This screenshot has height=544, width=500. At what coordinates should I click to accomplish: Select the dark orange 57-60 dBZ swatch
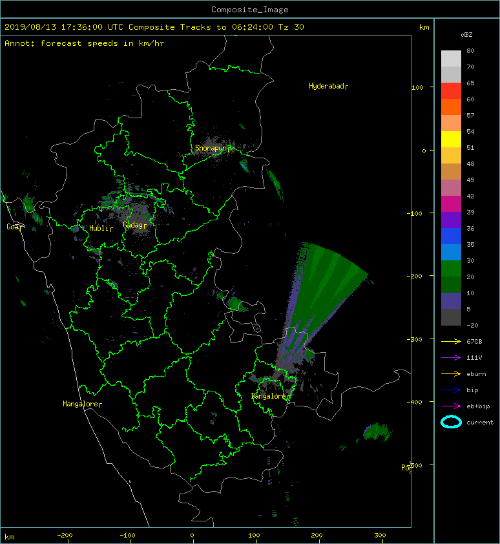(451, 107)
